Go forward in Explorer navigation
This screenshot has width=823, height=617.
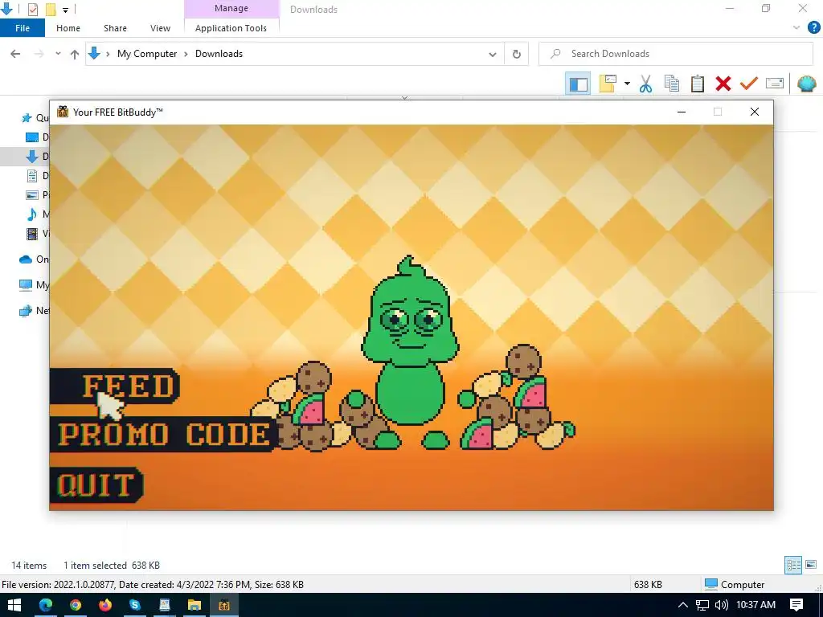click(39, 54)
